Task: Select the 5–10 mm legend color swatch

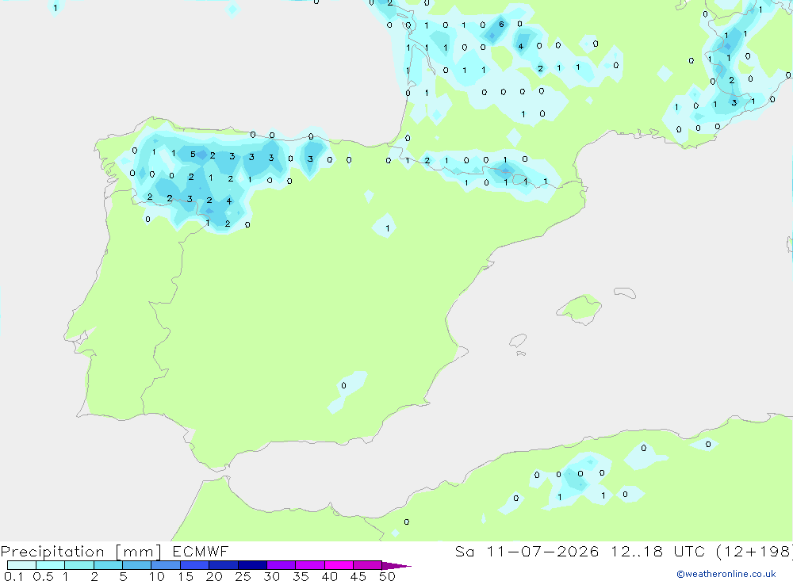Action: click(x=137, y=565)
